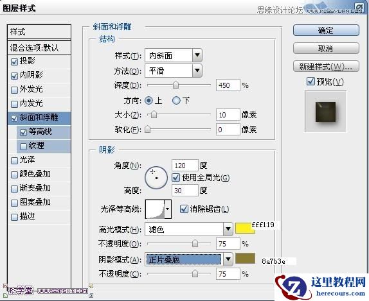
Task: Click the 软化 field showing 0
Action: pos(228,130)
